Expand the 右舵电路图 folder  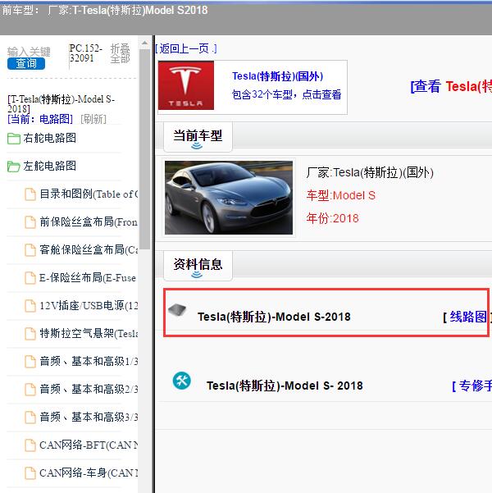coord(50,138)
